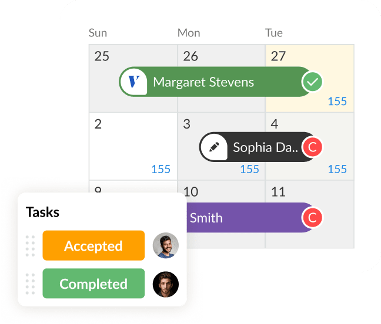Click the pencil edit icon on Sophia event
The height and width of the screenshot is (324, 381).
[214, 147]
